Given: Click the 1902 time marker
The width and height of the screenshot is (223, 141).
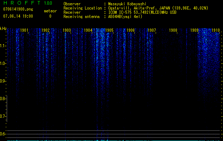Looking at the screenshot, I should point(45,30).
